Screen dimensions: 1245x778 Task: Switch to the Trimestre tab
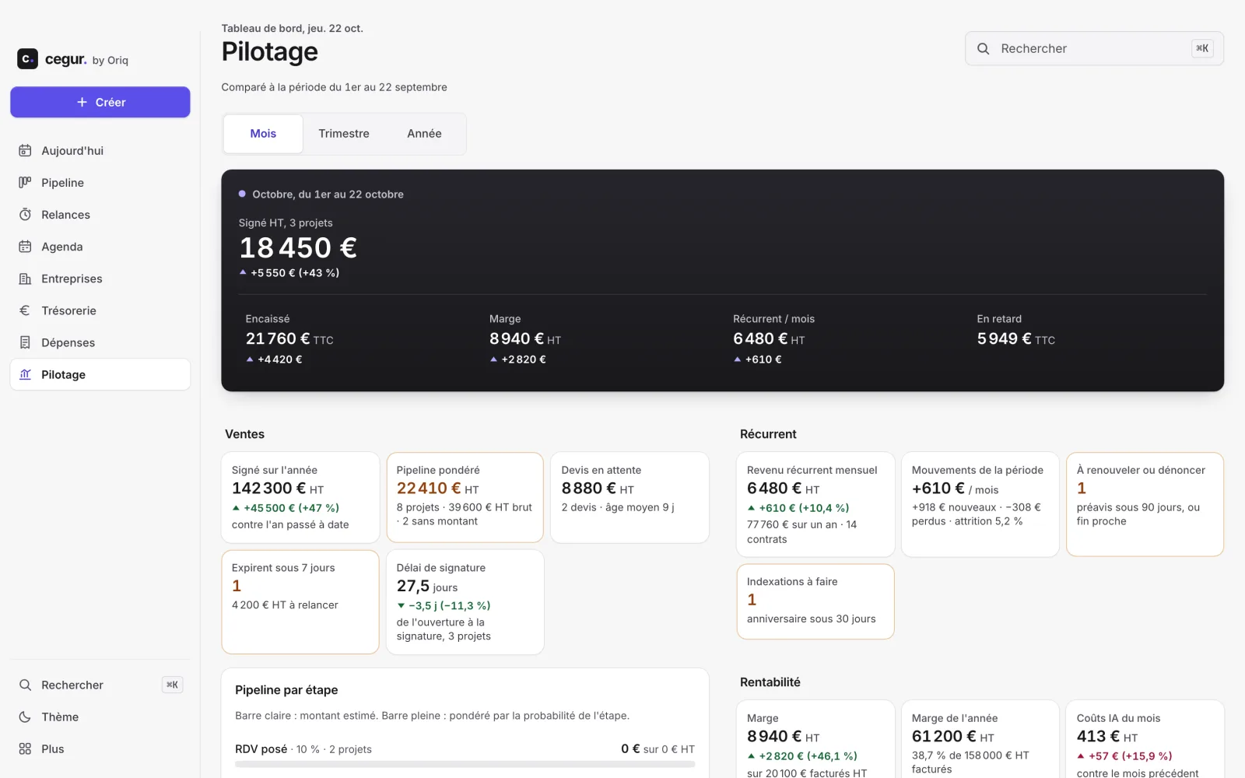point(344,134)
